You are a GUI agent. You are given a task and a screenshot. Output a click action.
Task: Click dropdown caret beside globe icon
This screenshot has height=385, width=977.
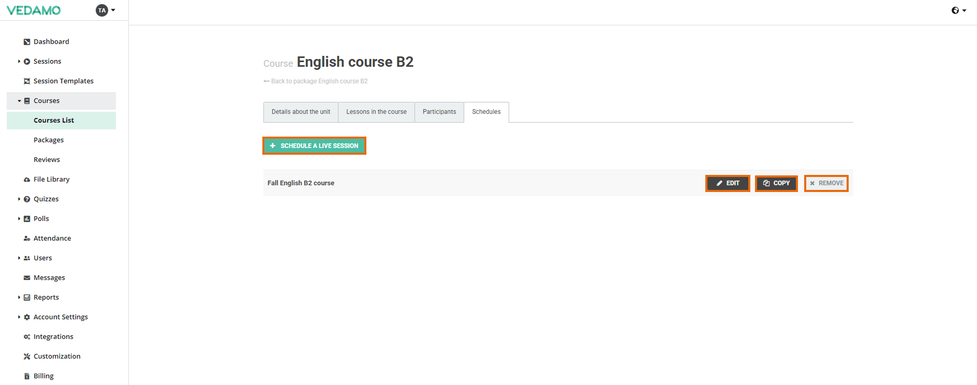tap(965, 10)
